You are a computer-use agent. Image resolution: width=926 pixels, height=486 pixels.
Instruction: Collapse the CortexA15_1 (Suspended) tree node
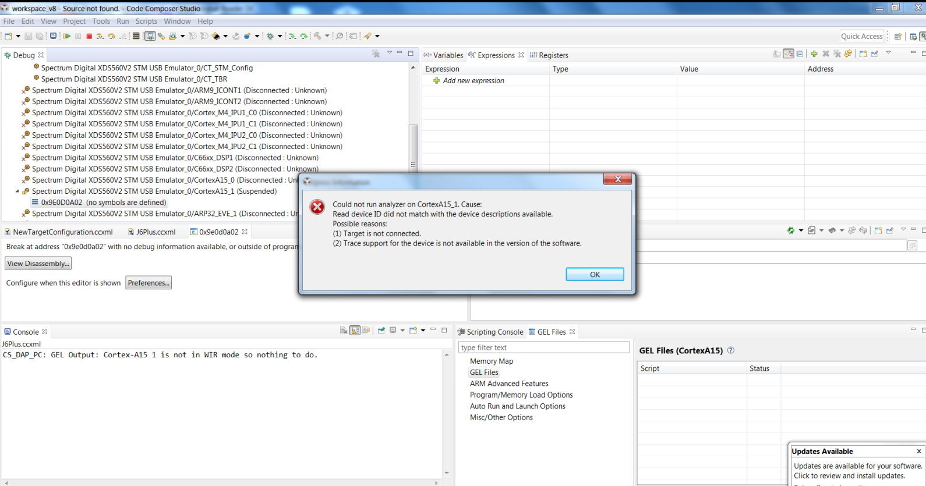(x=17, y=191)
